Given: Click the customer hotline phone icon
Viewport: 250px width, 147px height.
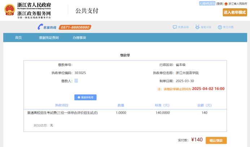Looking at the screenshot, I should [x=40, y=27].
